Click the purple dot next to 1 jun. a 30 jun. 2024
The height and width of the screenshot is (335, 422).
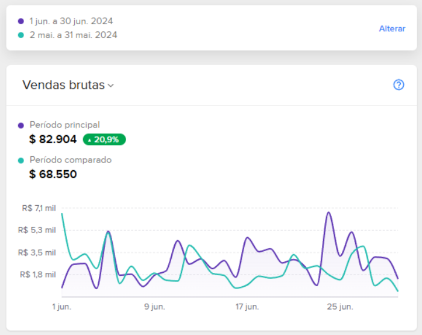pyautogui.click(x=20, y=21)
